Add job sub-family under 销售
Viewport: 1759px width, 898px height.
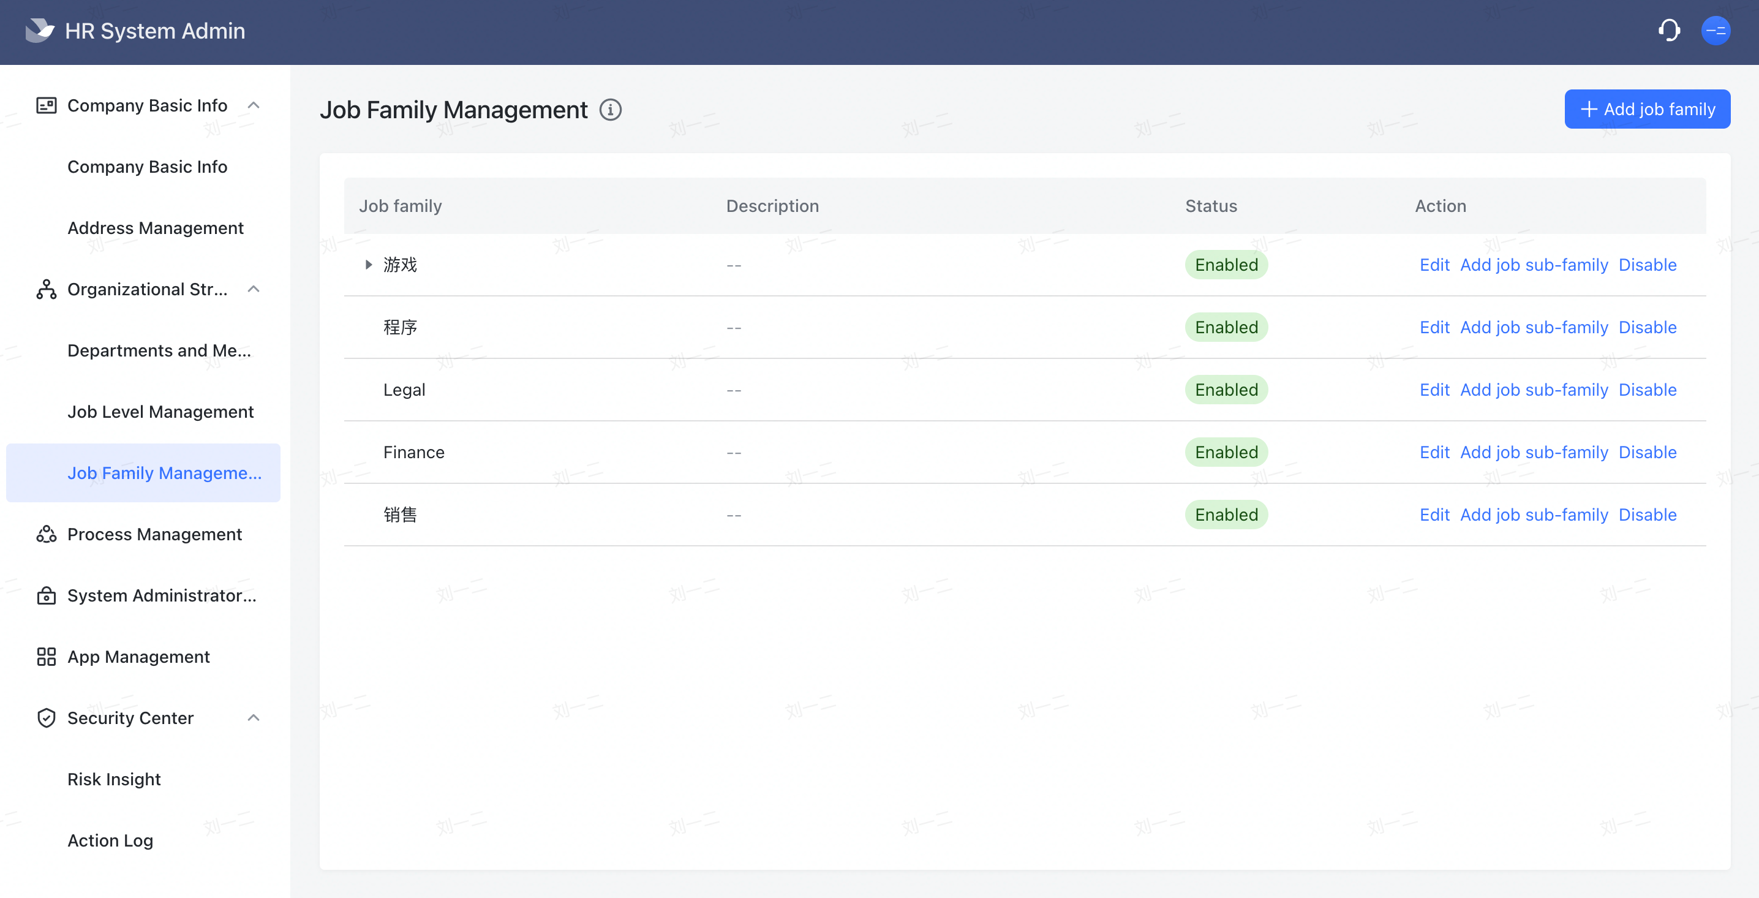click(1534, 514)
